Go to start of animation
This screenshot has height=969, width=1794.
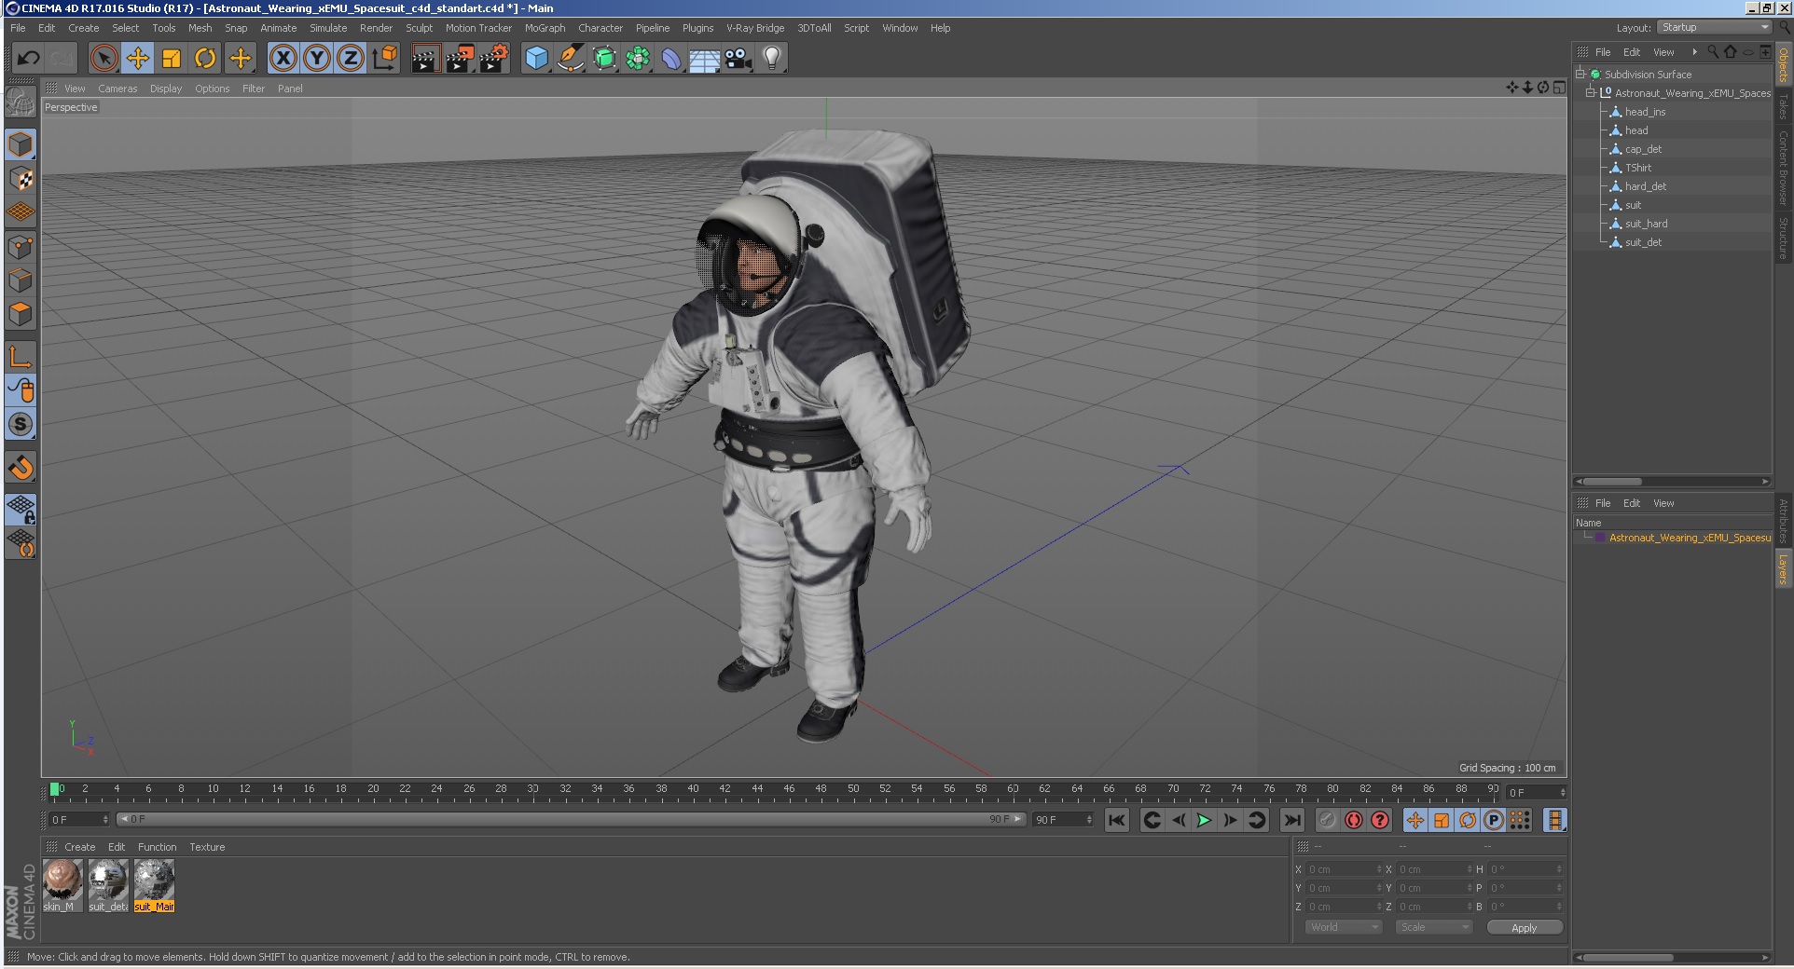(x=1116, y=820)
